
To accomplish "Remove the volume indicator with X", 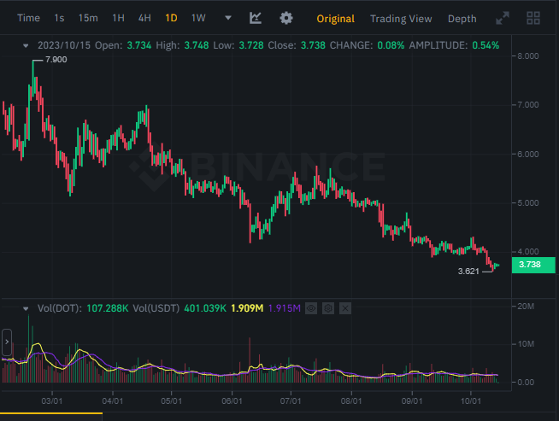I will click(x=345, y=308).
